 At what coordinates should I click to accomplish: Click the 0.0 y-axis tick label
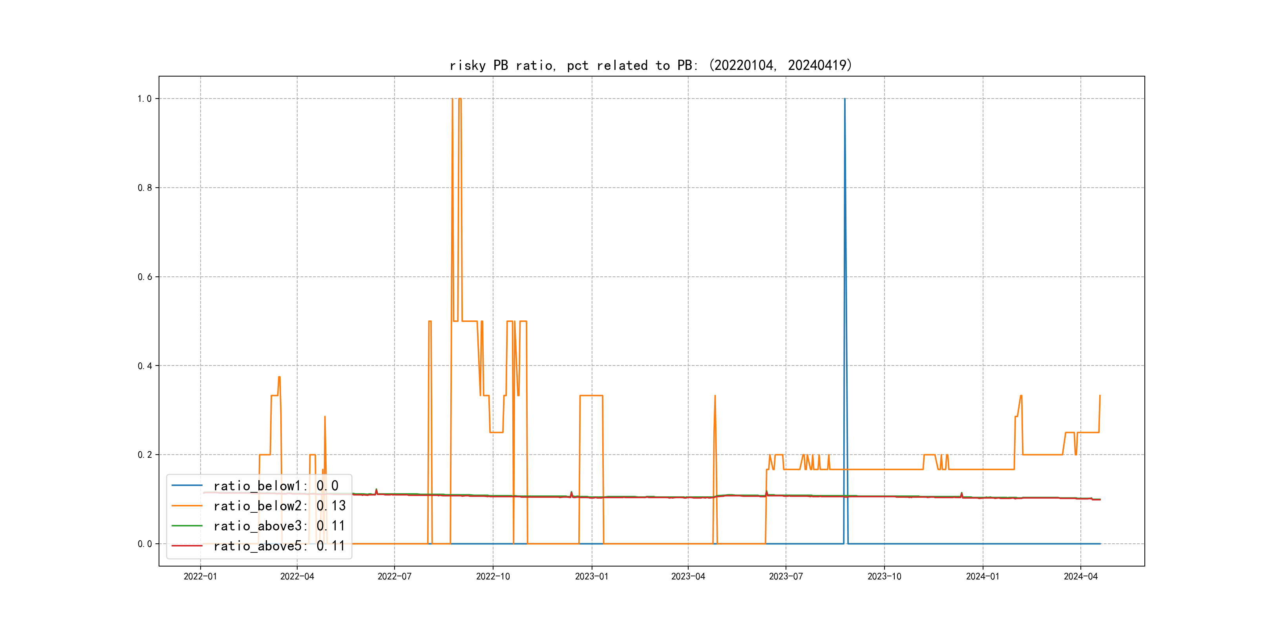point(144,544)
